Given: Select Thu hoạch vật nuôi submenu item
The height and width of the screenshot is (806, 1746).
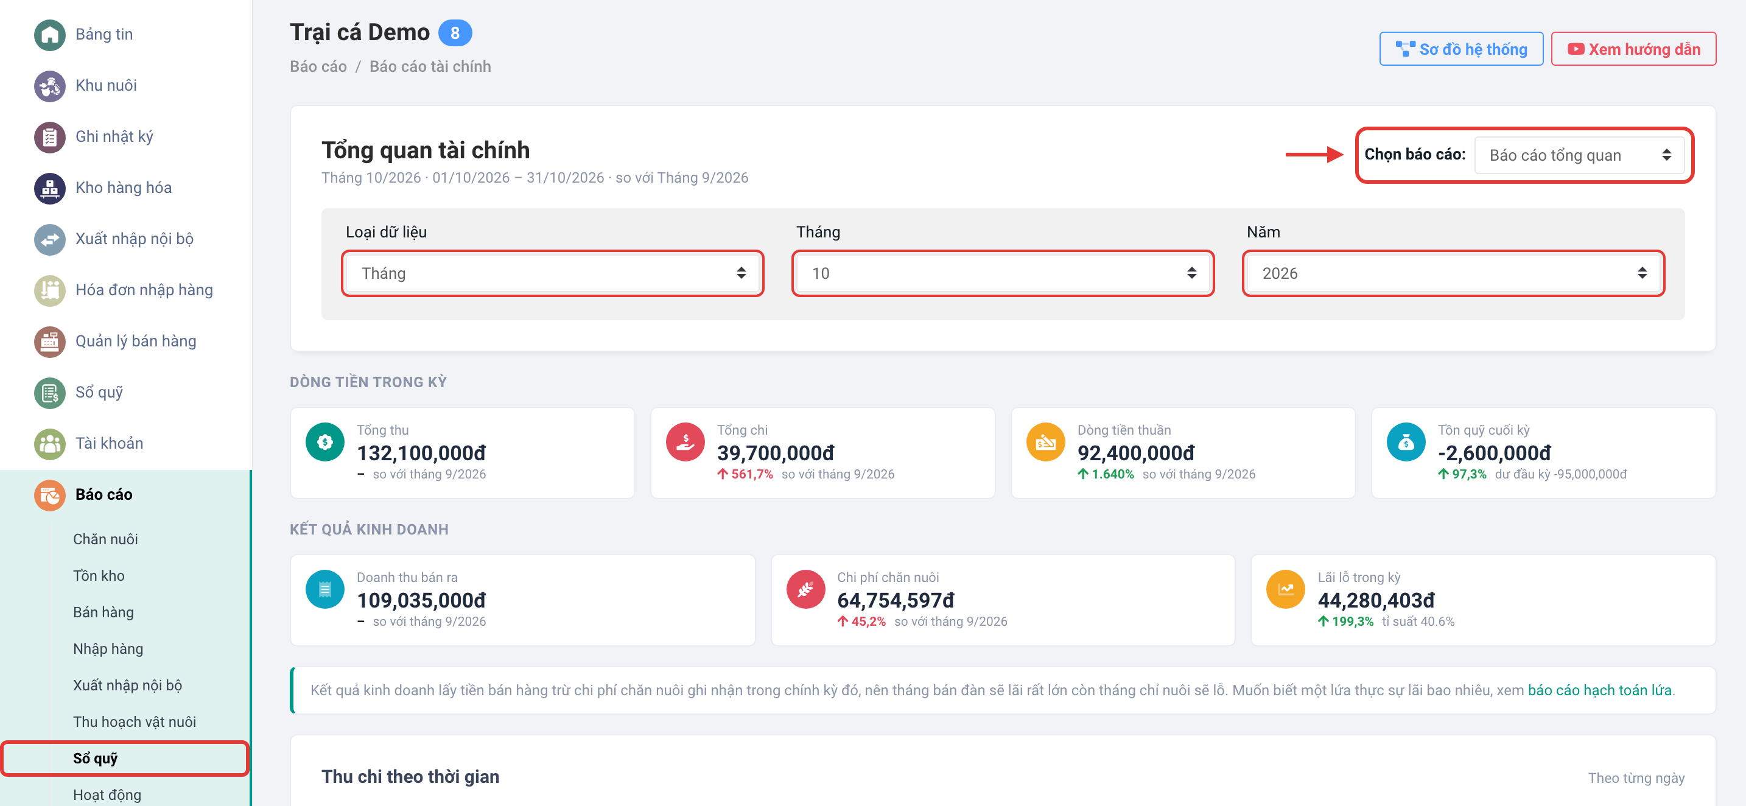Looking at the screenshot, I should (135, 722).
